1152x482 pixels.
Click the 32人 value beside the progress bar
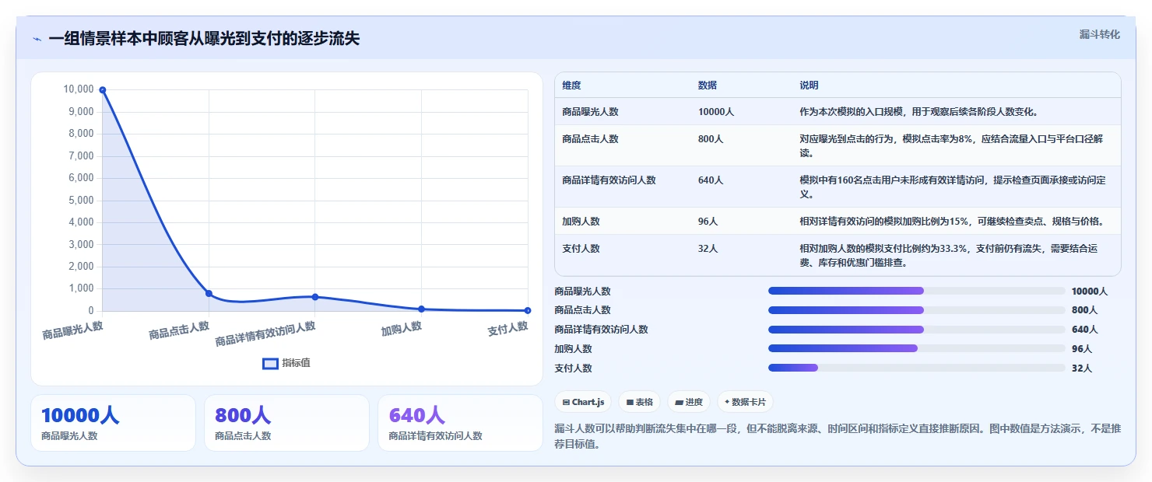(x=1082, y=368)
